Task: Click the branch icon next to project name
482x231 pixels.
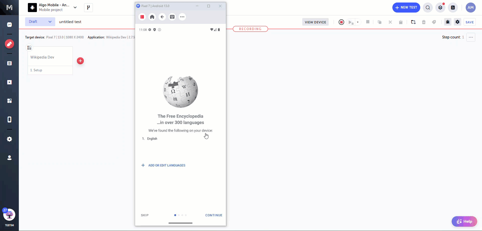Action: point(88,8)
